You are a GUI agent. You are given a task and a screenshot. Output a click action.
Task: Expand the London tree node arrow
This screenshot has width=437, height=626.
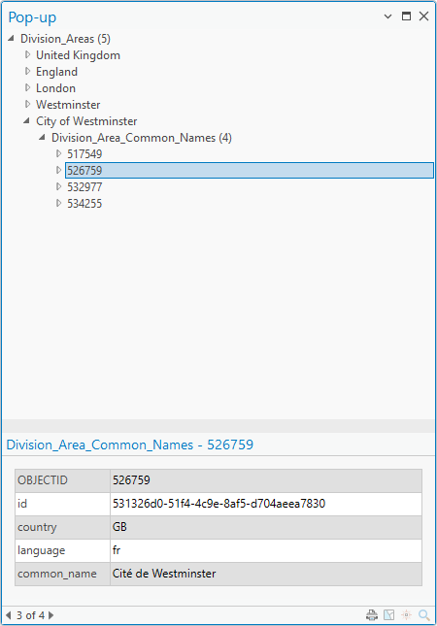pyautogui.click(x=27, y=87)
